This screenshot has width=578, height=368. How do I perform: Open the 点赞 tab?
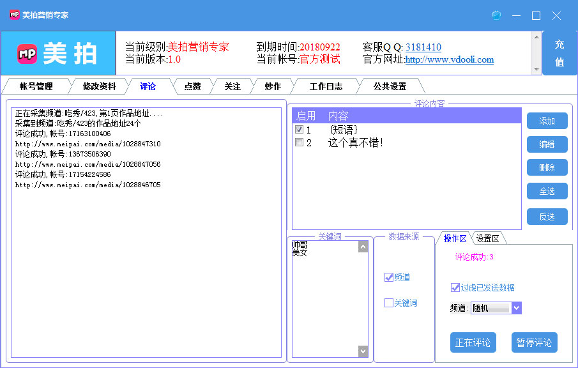pos(192,86)
